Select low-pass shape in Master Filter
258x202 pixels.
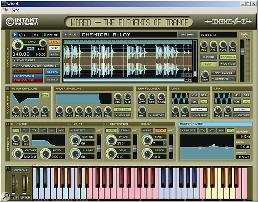pos(202,130)
